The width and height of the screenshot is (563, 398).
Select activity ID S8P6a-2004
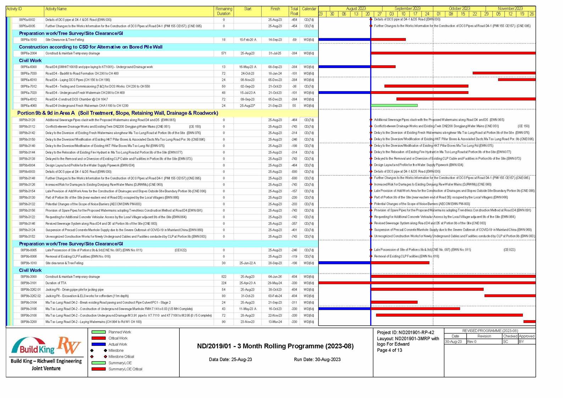pyautogui.click(x=29, y=54)
